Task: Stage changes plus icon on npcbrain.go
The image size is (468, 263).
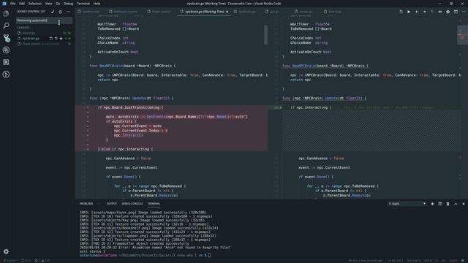Action: coord(61,39)
